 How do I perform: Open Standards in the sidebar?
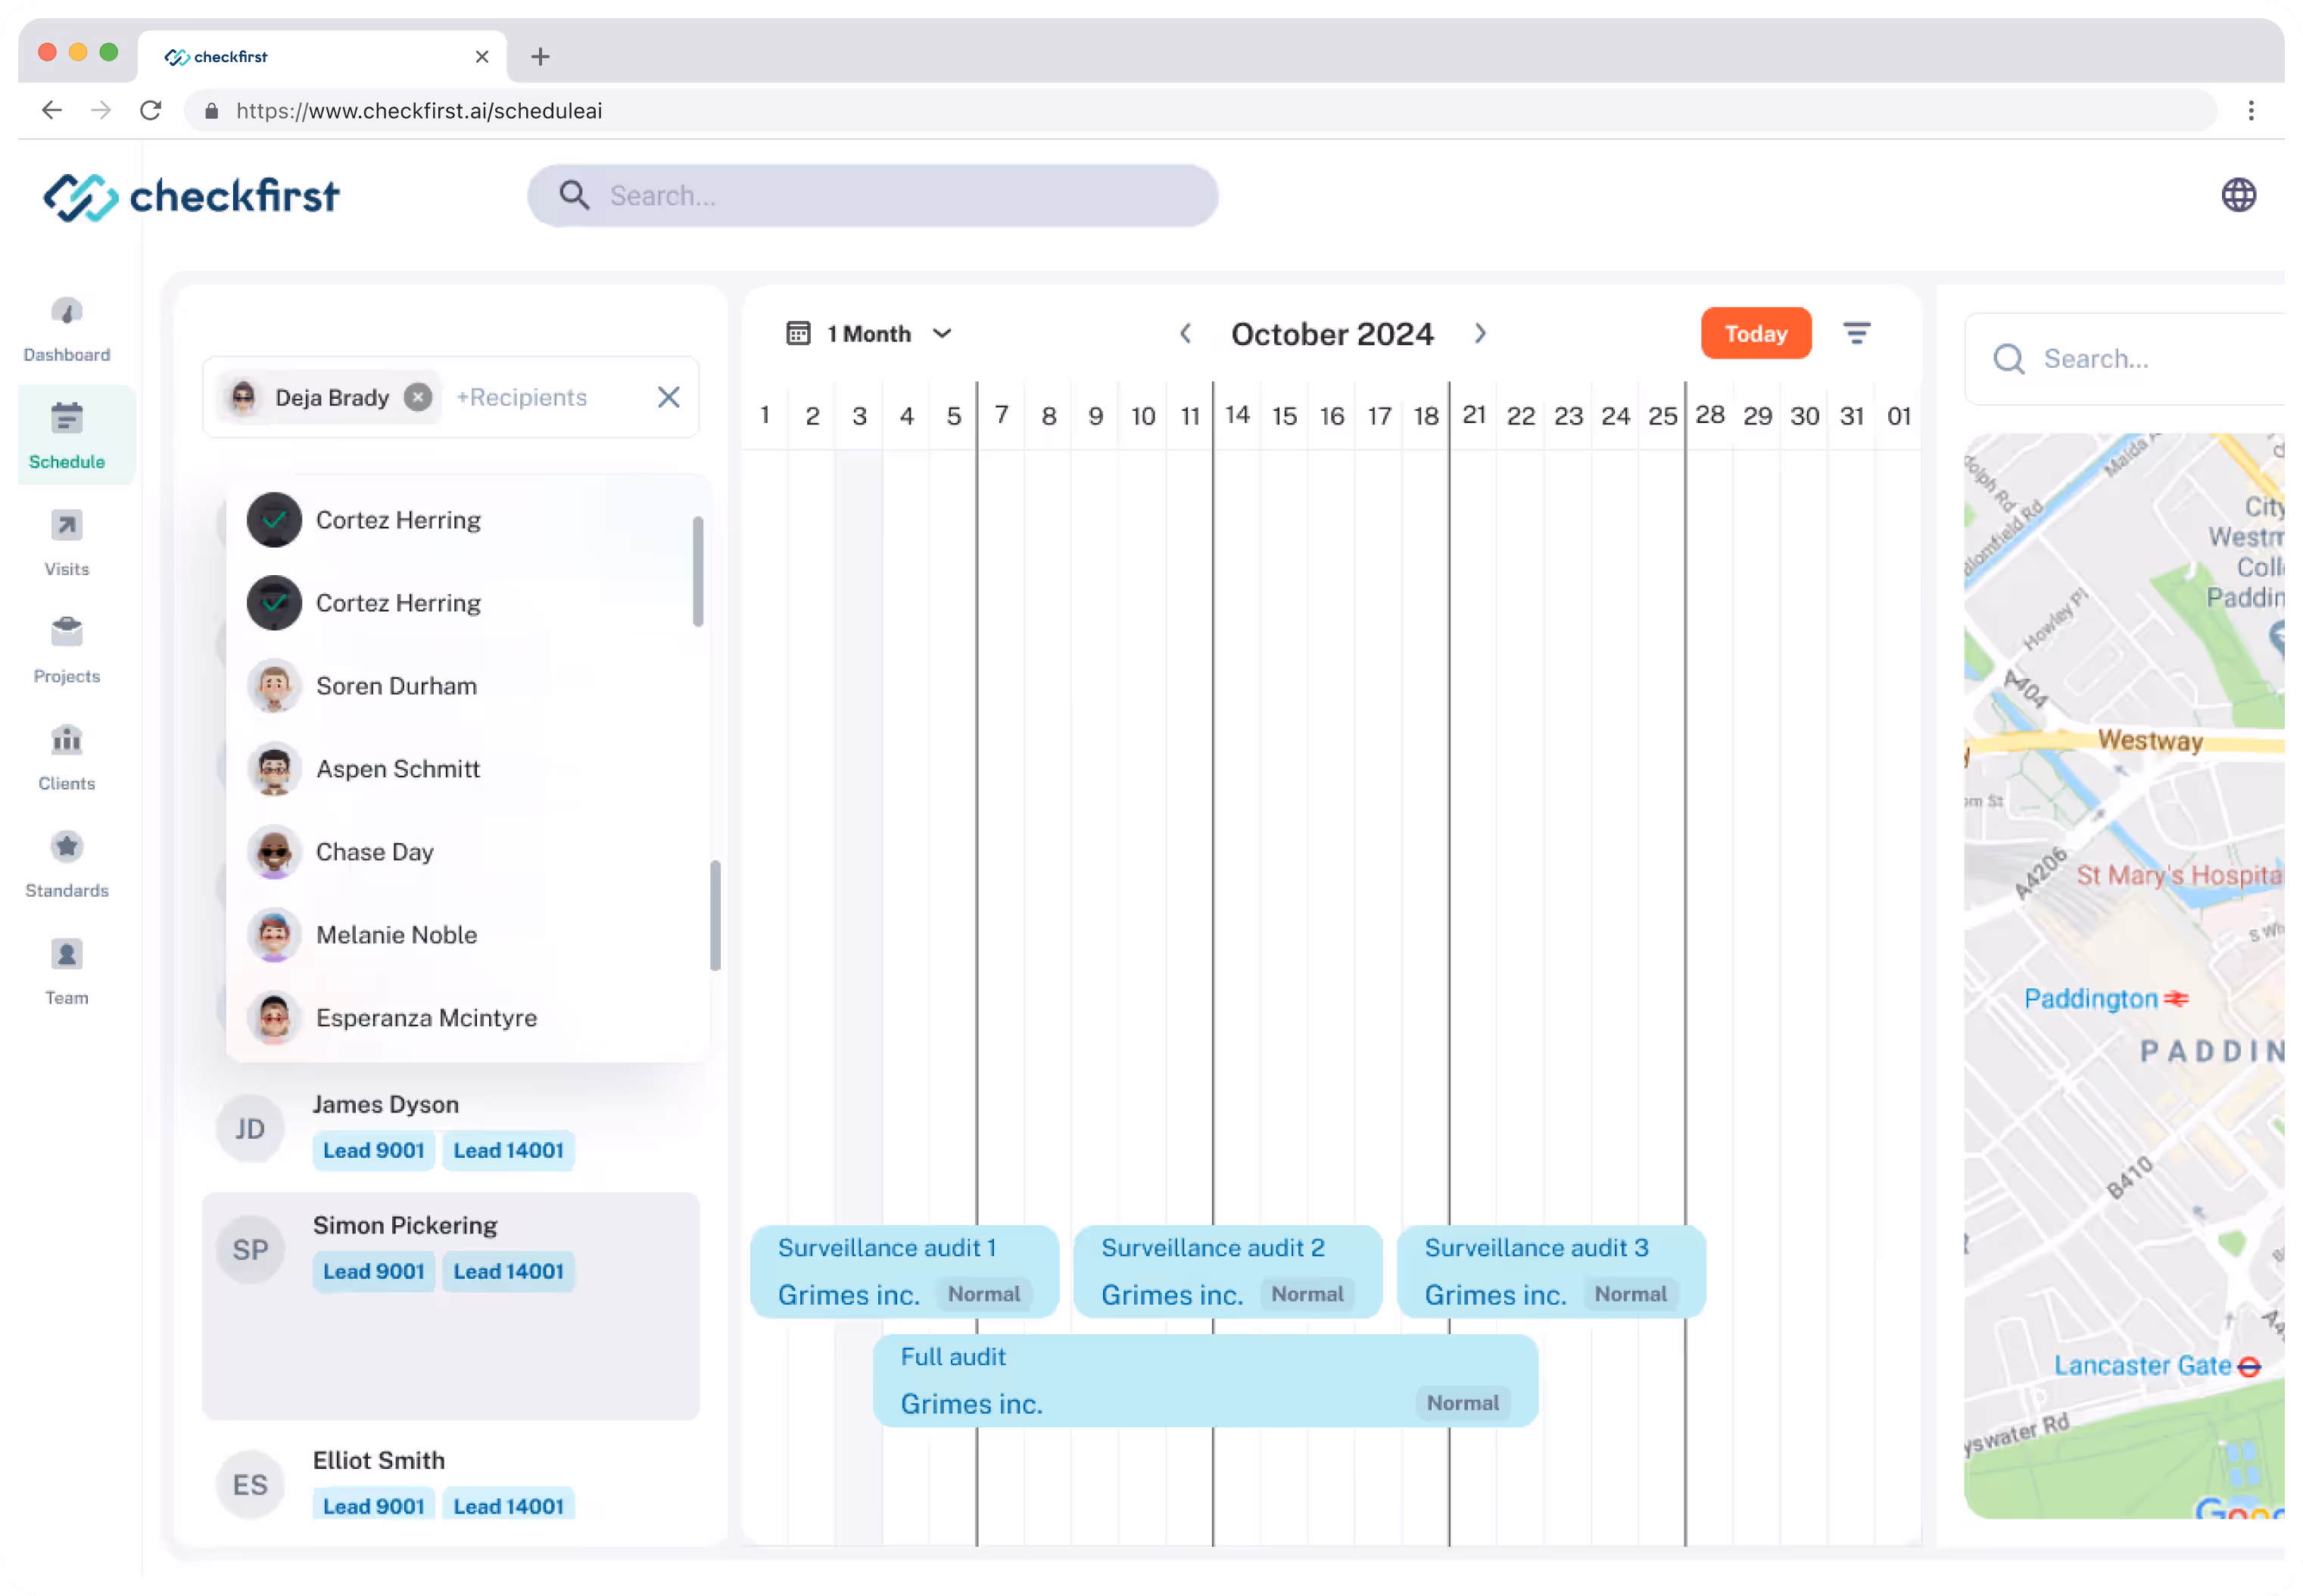(67, 865)
